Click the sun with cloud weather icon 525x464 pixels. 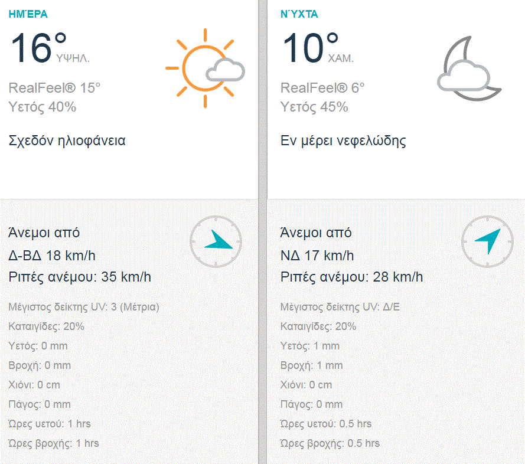(x=205, y=67)
